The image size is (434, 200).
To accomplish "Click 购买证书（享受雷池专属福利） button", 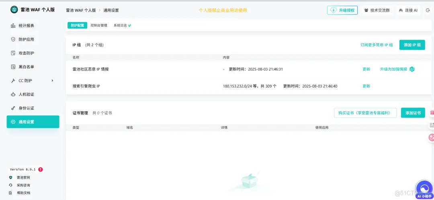I will (x=365, y=113).
